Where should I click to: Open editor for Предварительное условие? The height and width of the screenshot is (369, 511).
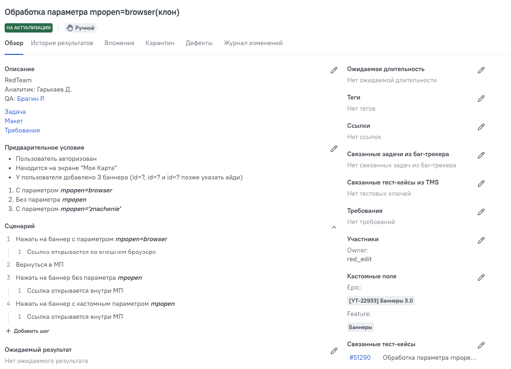click(x=334, y=148)
